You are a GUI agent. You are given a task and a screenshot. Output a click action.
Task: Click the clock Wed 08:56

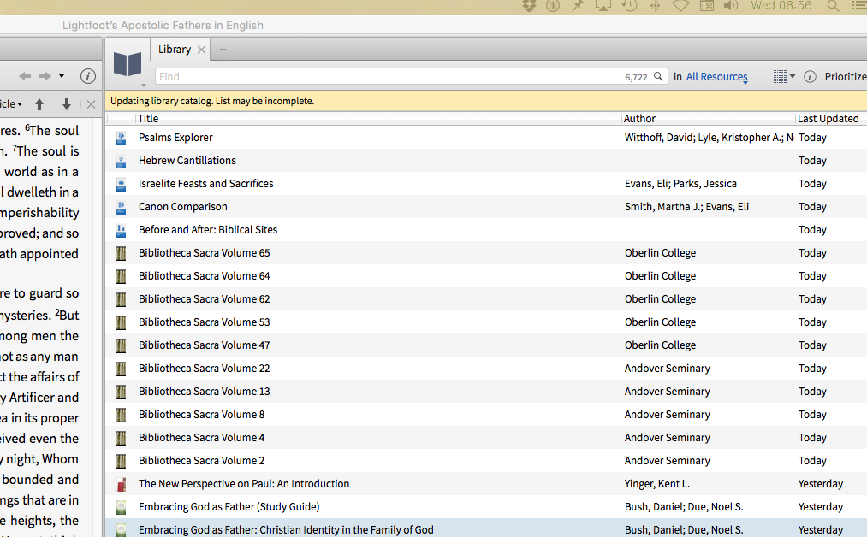[781, 5]
